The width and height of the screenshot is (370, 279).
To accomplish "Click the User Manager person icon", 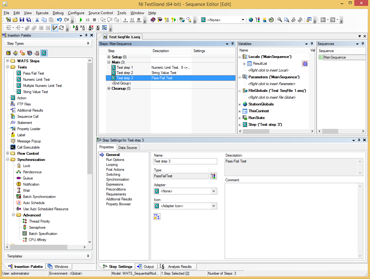I will pyautogui.click(x=264, y=20).
